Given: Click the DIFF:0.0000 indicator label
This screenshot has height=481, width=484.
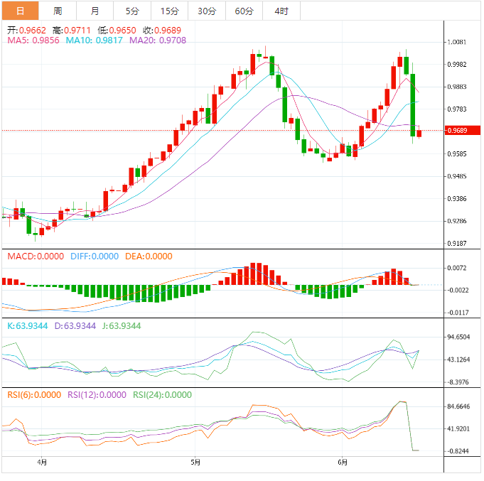Looking at the screenshot, I should point(95,256).
